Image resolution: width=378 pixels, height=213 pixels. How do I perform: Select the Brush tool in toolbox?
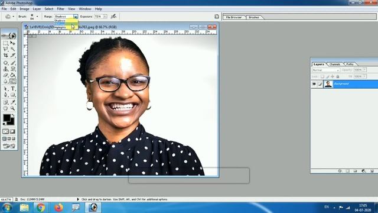click(x=13, y=63)
